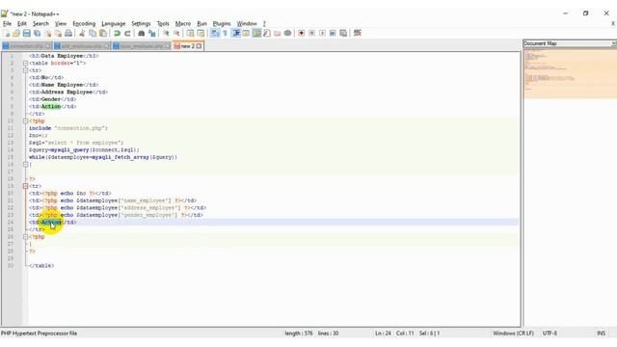Switch to the connection.php tab
617x347 pixels.
pyautogui.click(x=26, y=46)
